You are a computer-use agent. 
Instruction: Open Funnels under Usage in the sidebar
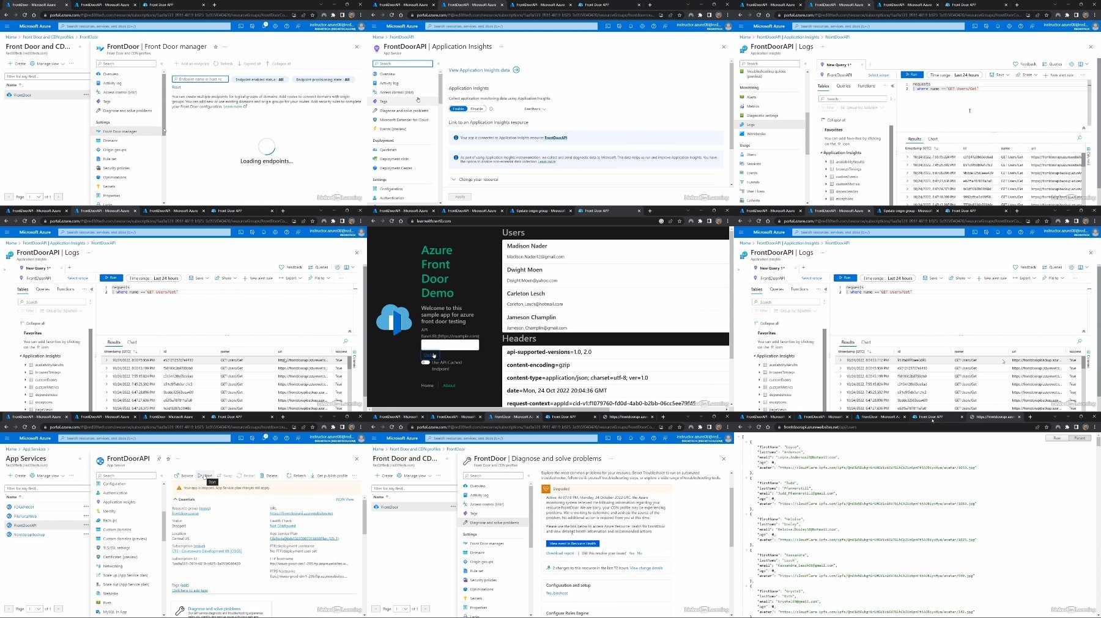pos(753,182)
